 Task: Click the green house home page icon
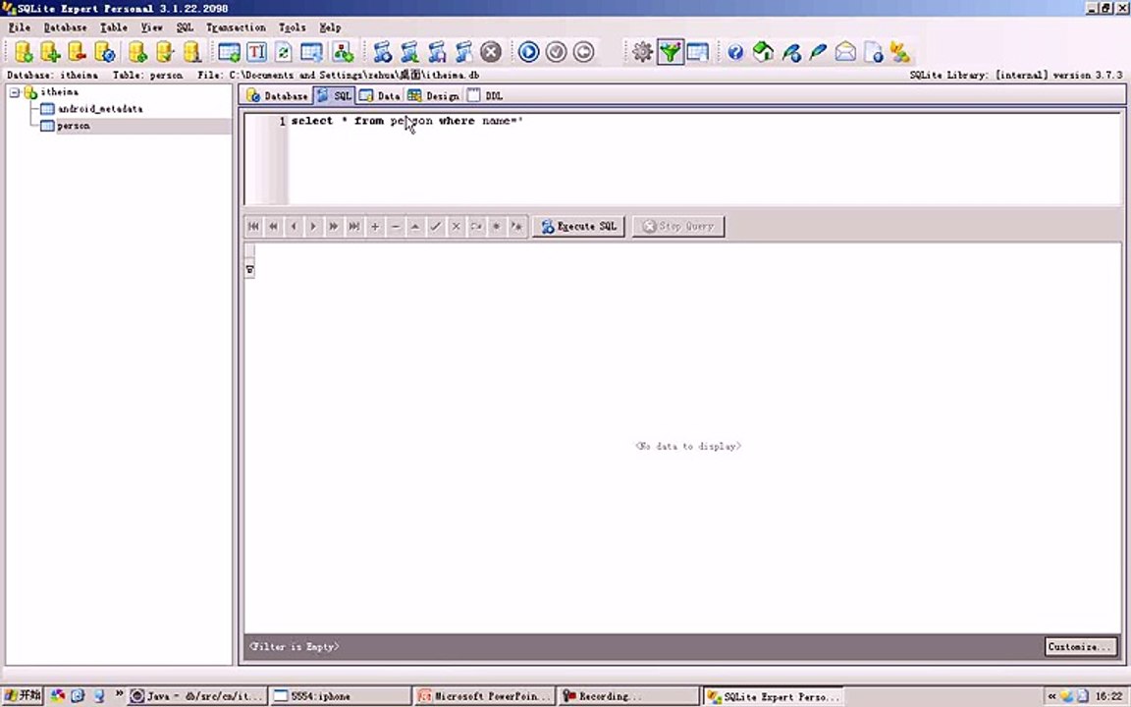coord(763,52)
